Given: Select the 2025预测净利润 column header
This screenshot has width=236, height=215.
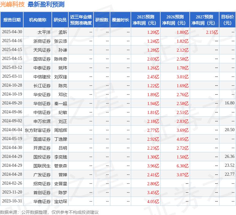Looking at the screenshot, I should pyautogui.click(x=146, y=20).
